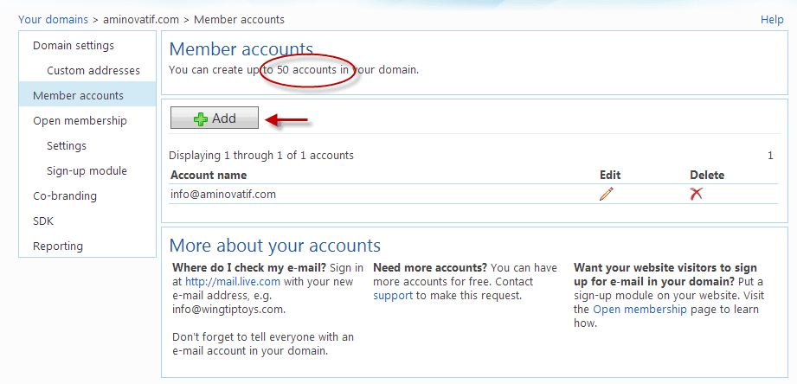
Task: Follow the Open membership page link
Action: (x=640, y=309)
